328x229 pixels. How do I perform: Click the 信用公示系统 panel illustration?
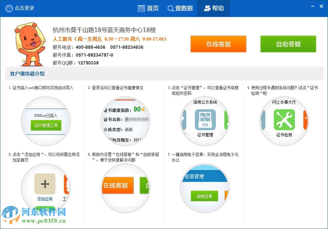coord(205,121)
